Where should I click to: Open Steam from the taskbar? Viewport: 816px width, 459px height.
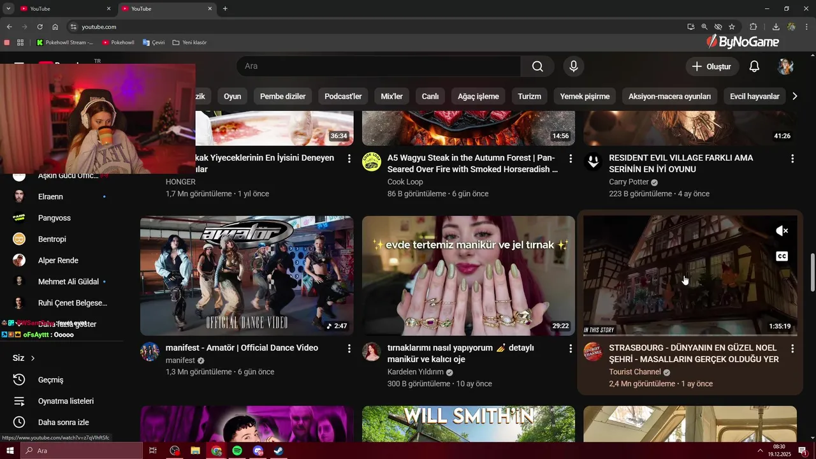point(279,451)
